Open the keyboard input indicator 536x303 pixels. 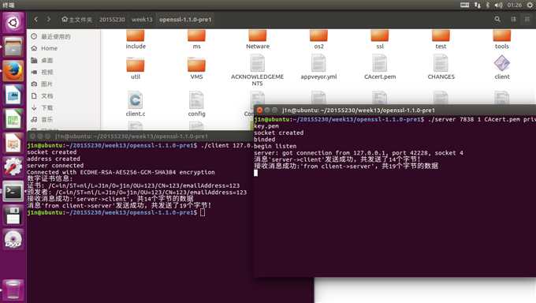coord(464,5)
